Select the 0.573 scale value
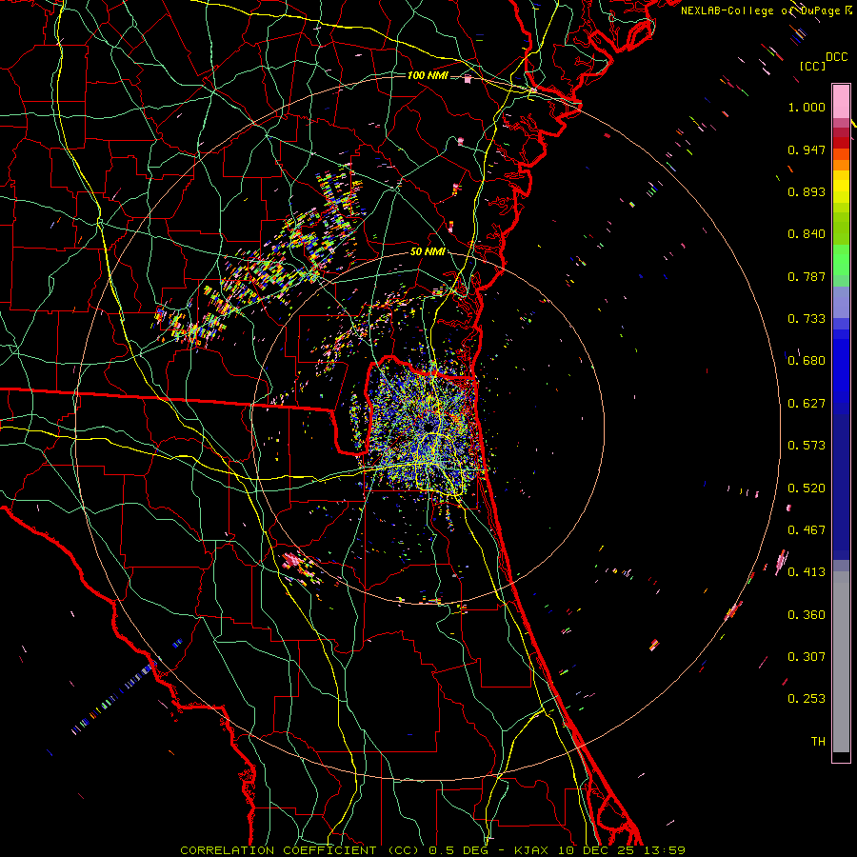 [x=807, y=446]
